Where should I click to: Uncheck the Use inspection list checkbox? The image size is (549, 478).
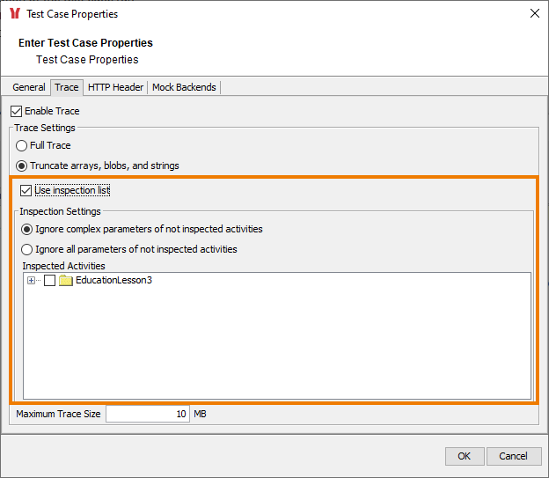(x=26, y=190)
